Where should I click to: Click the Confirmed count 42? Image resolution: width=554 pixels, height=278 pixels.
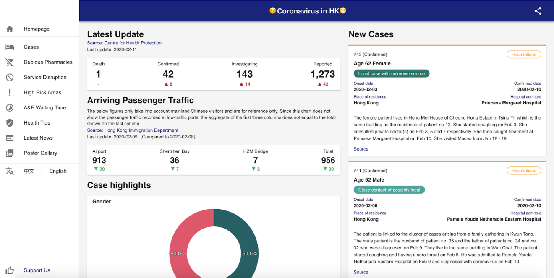pos(168,74)
